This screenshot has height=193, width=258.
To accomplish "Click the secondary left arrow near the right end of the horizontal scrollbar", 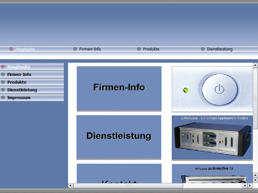I will (x=245, y=186).
